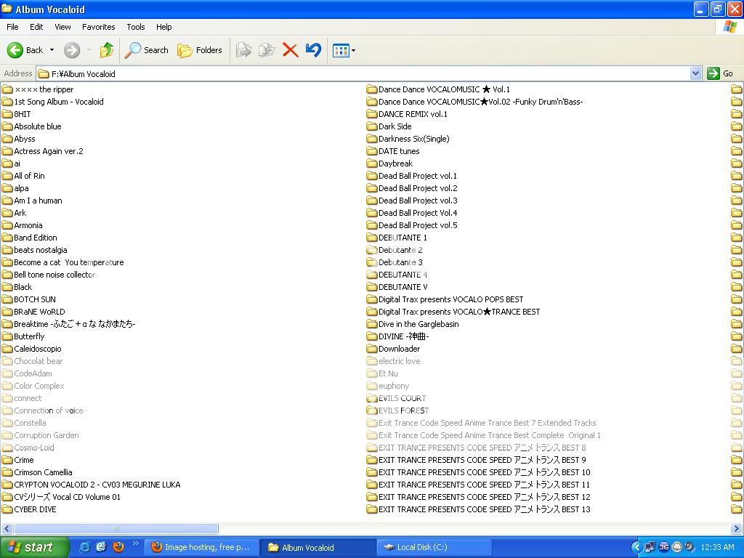The height and width of the screenshot is (558, 744).
Task: Open the Favorites menu
Action: tap(98, 27)
